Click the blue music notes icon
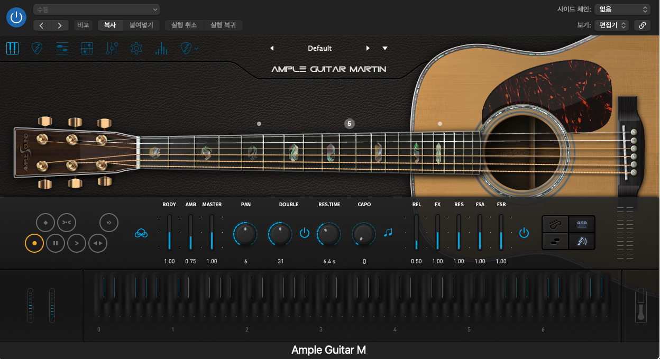The image size is (660, 359). pos(388,232)
